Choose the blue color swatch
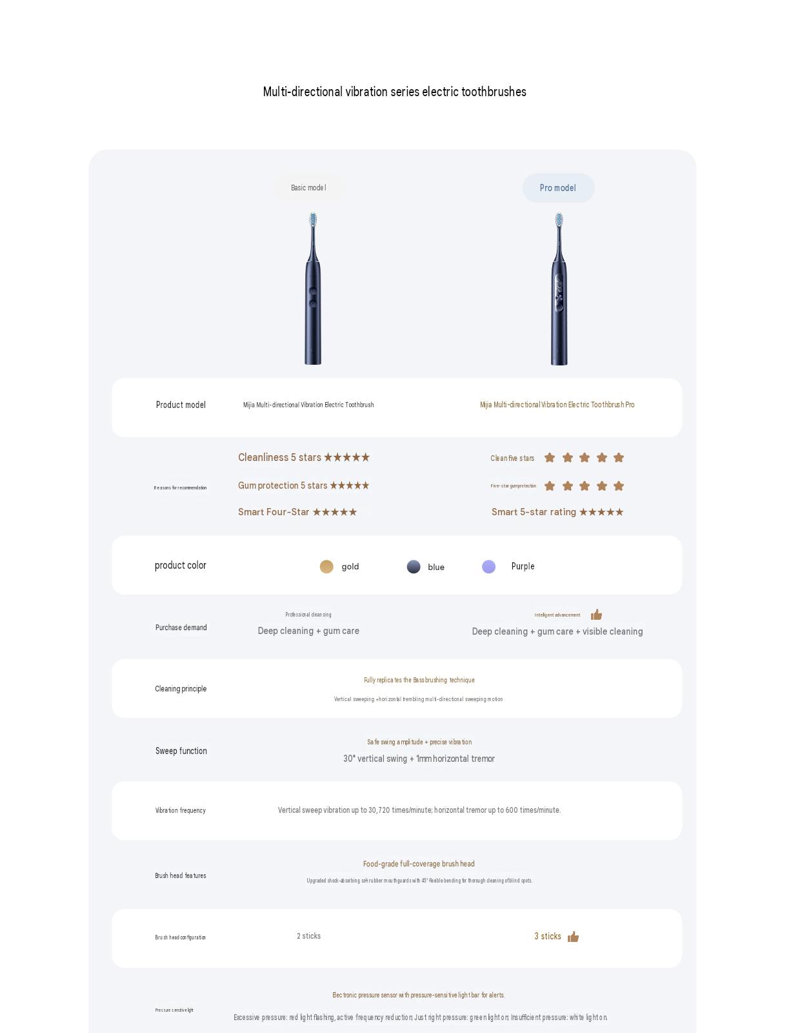Screen dimensions: 791x1033 tap(414, 567)
